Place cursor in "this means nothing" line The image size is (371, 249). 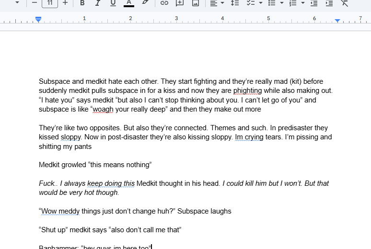click(95, 165)
